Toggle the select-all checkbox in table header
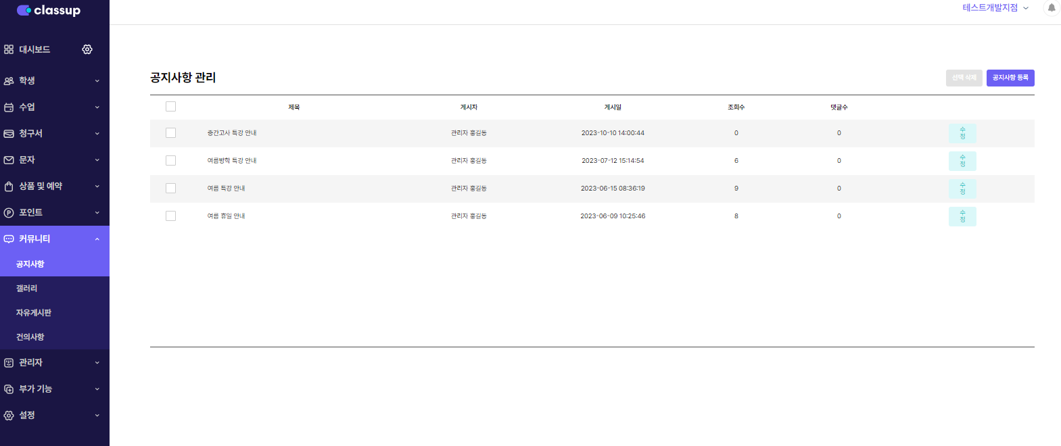Image resolution: width=1061 pixels, height=446 pixels. point(170,107)
